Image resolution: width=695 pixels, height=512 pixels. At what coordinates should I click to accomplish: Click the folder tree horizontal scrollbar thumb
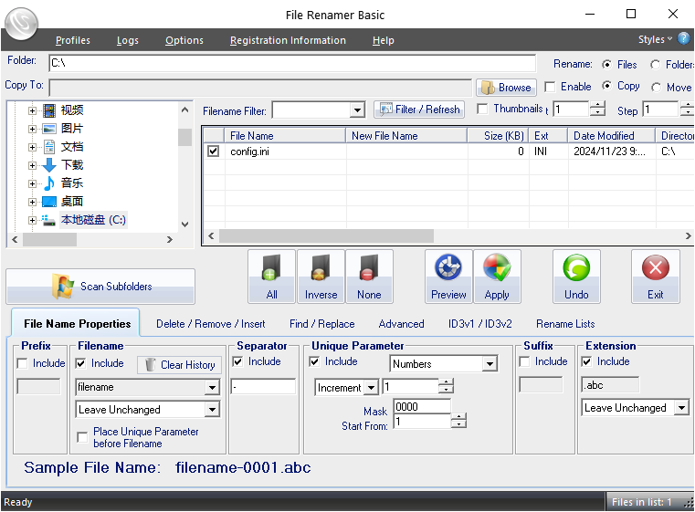[x=49, y=240]
